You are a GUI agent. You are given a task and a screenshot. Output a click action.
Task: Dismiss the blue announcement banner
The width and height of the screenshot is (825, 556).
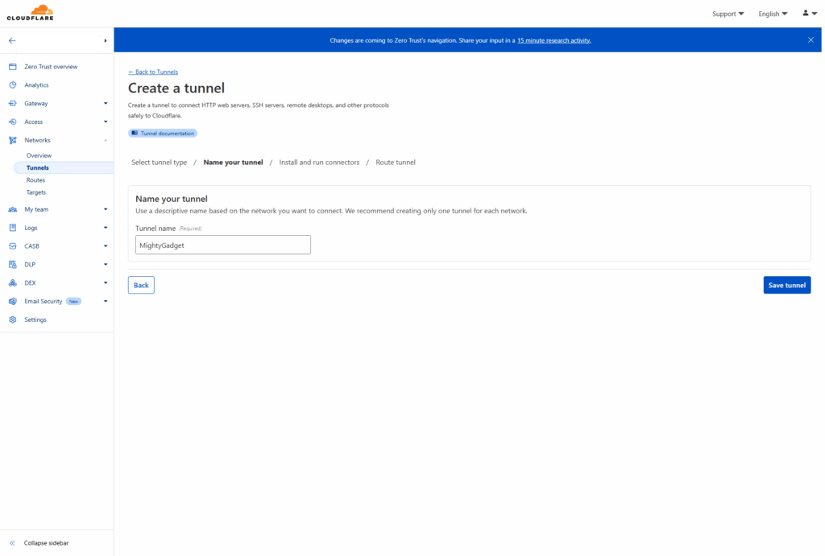[x=810, y=39]
